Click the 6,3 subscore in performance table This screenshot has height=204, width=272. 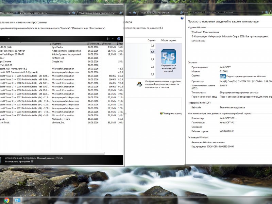[x=152, y=74]
